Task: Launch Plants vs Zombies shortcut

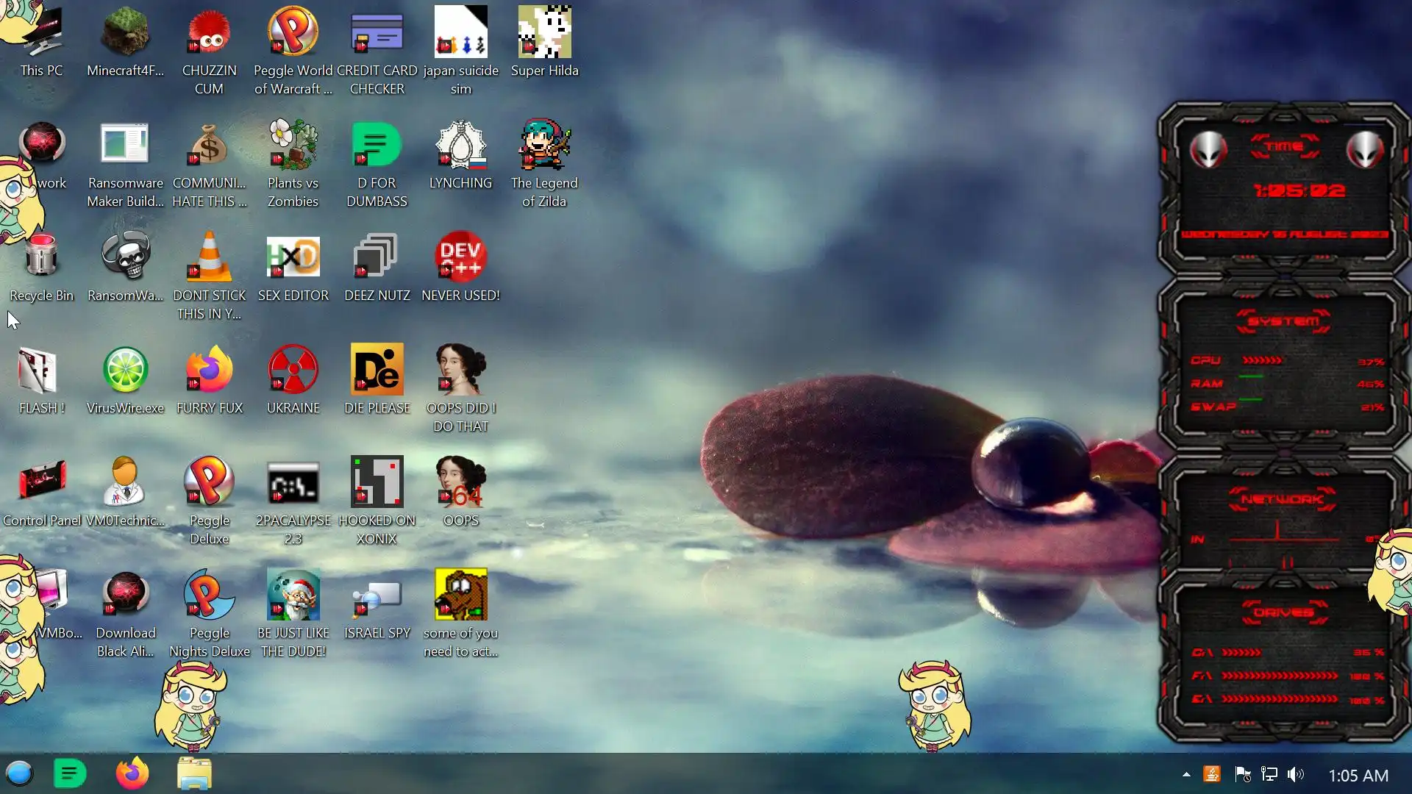Action: click(293, 146)
